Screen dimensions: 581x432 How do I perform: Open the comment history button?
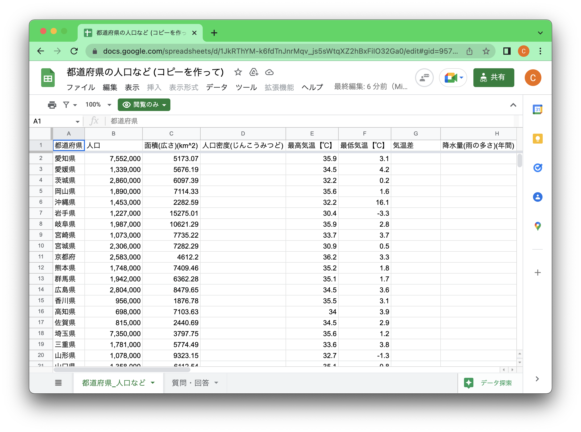424,78
